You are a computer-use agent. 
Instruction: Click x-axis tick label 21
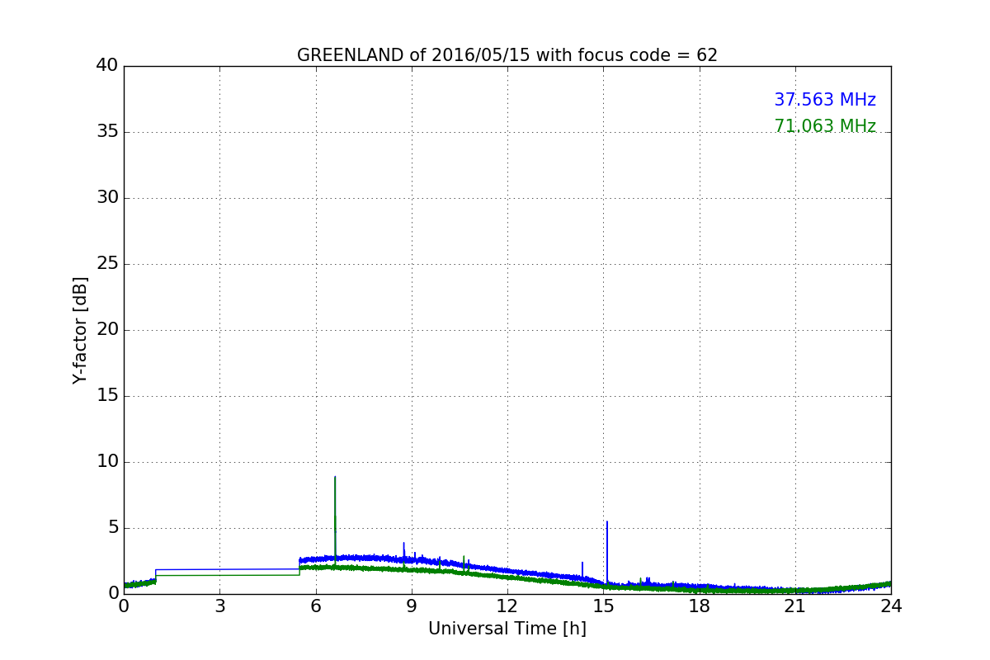(795, 606)
